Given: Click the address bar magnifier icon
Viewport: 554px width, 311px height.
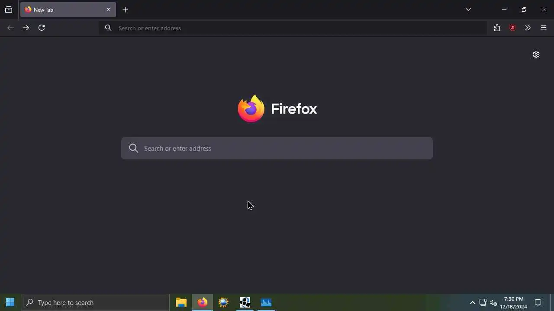Looking at the screenshot, I should point(108,28).
